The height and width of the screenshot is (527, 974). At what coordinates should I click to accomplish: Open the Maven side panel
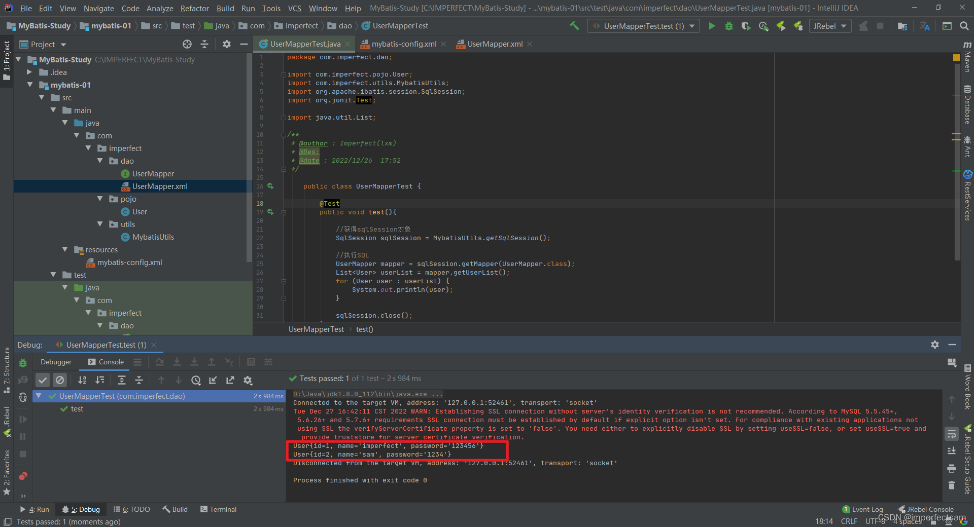tap(967, 57)
